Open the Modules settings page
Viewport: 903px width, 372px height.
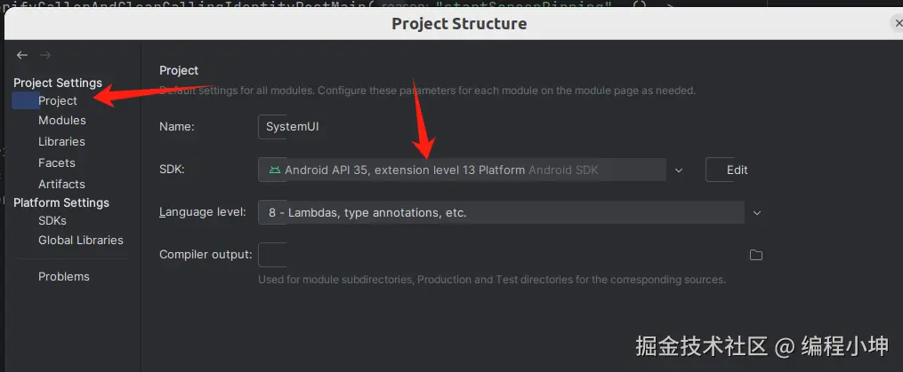62,120
